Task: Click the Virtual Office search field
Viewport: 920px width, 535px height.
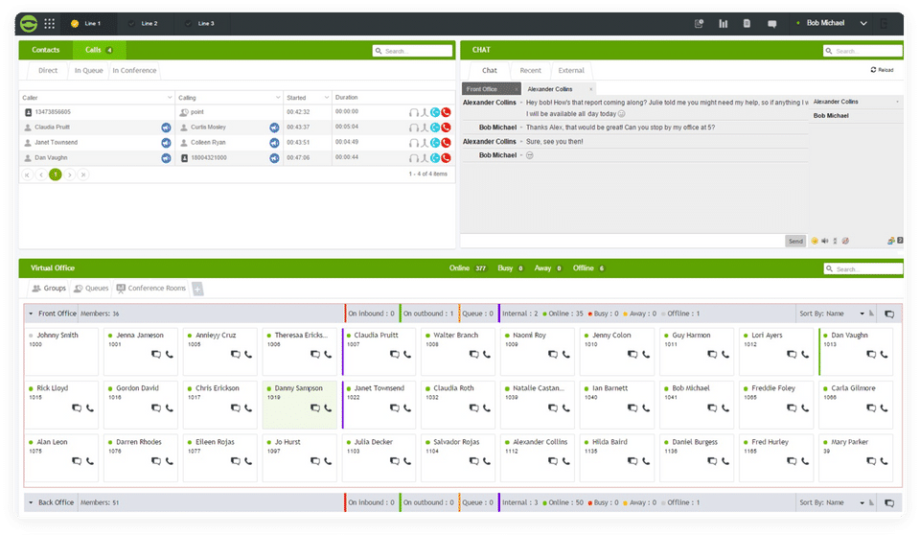Action: (x=863, y=268)
